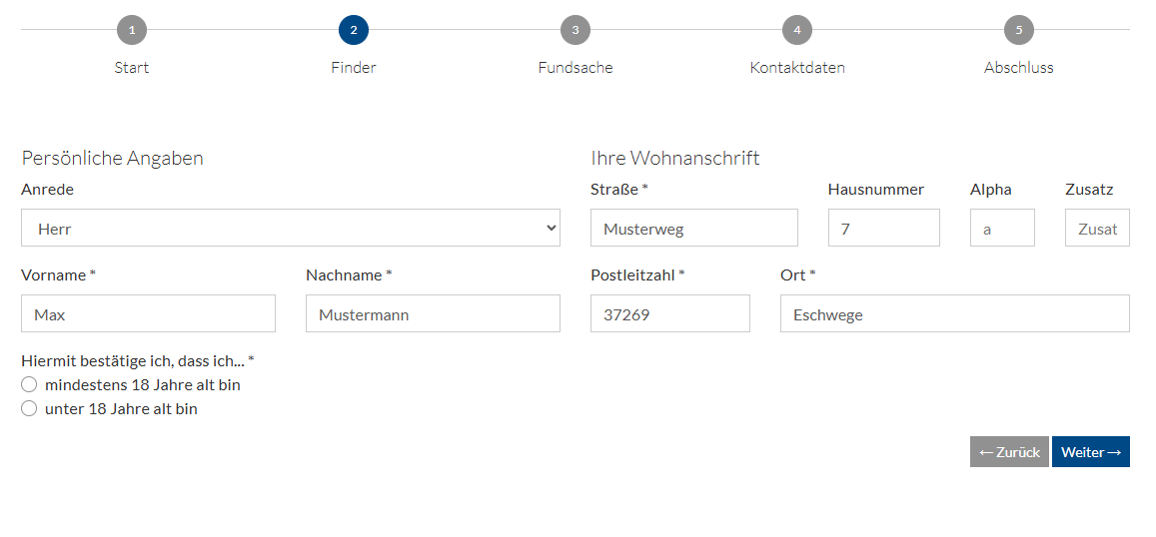Screen dimensions: 1156x537
Task: Focus the Vorname input field
Action: (148, 313)
